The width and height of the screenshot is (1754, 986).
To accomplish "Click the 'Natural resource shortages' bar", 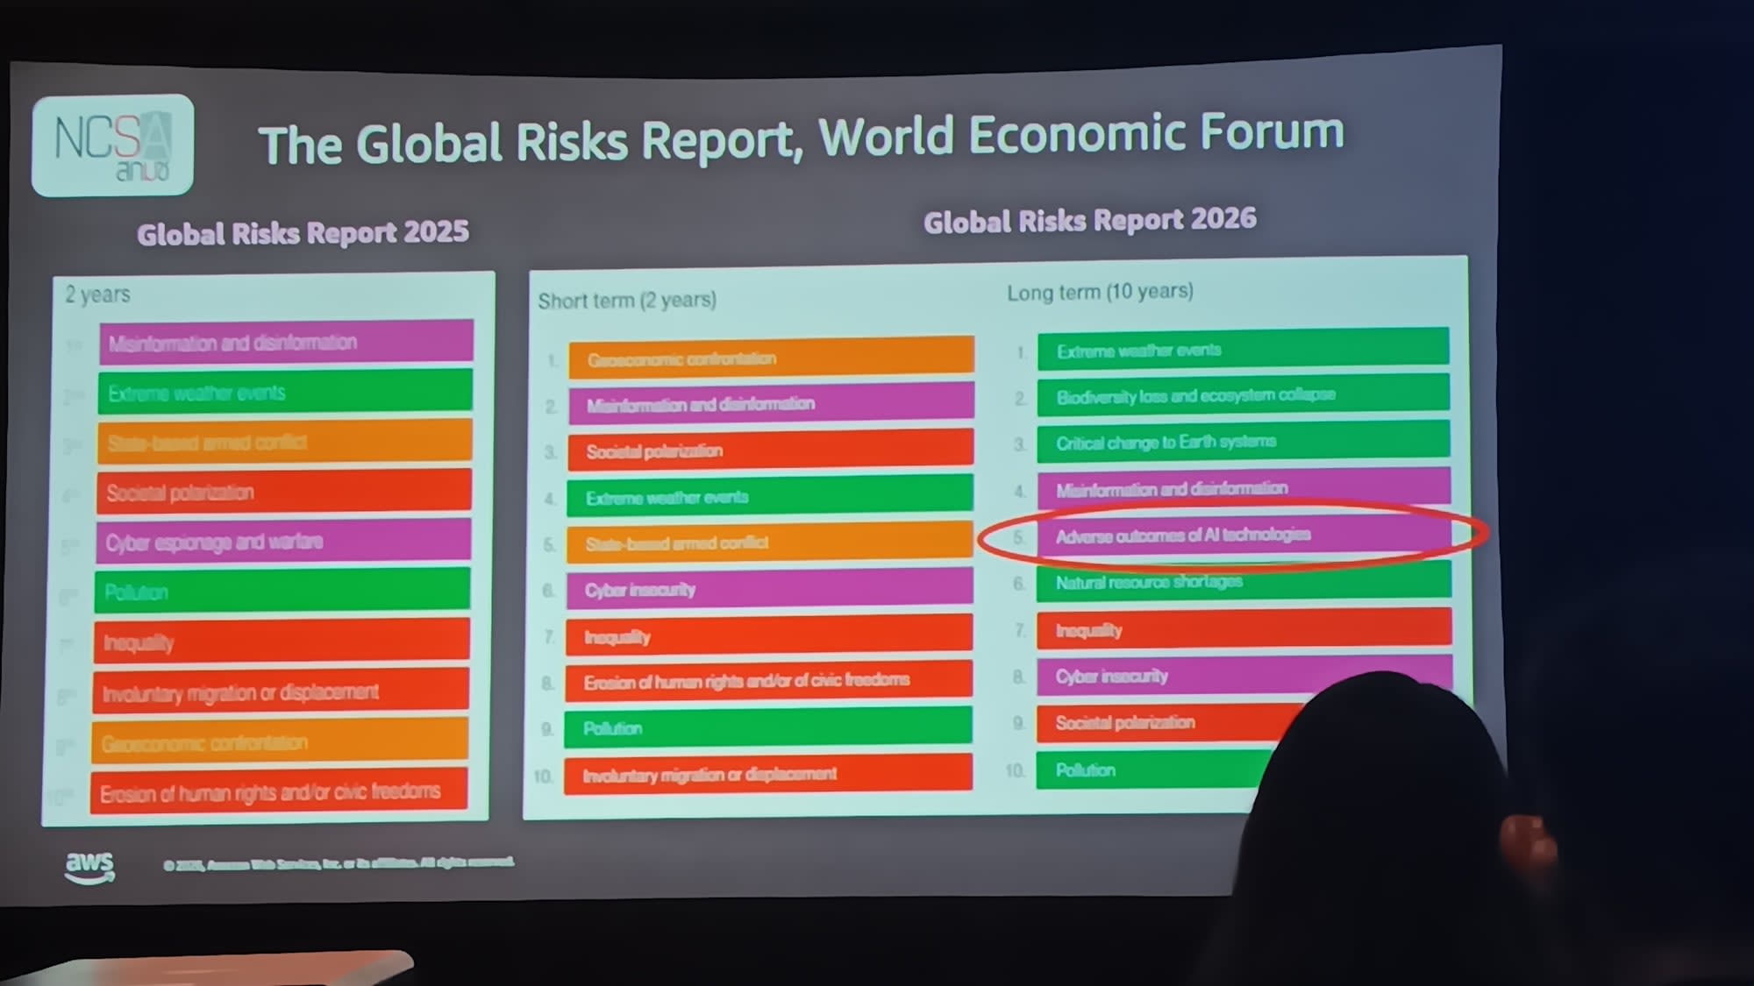I will pyautogui.click(x=1244, y=581).
